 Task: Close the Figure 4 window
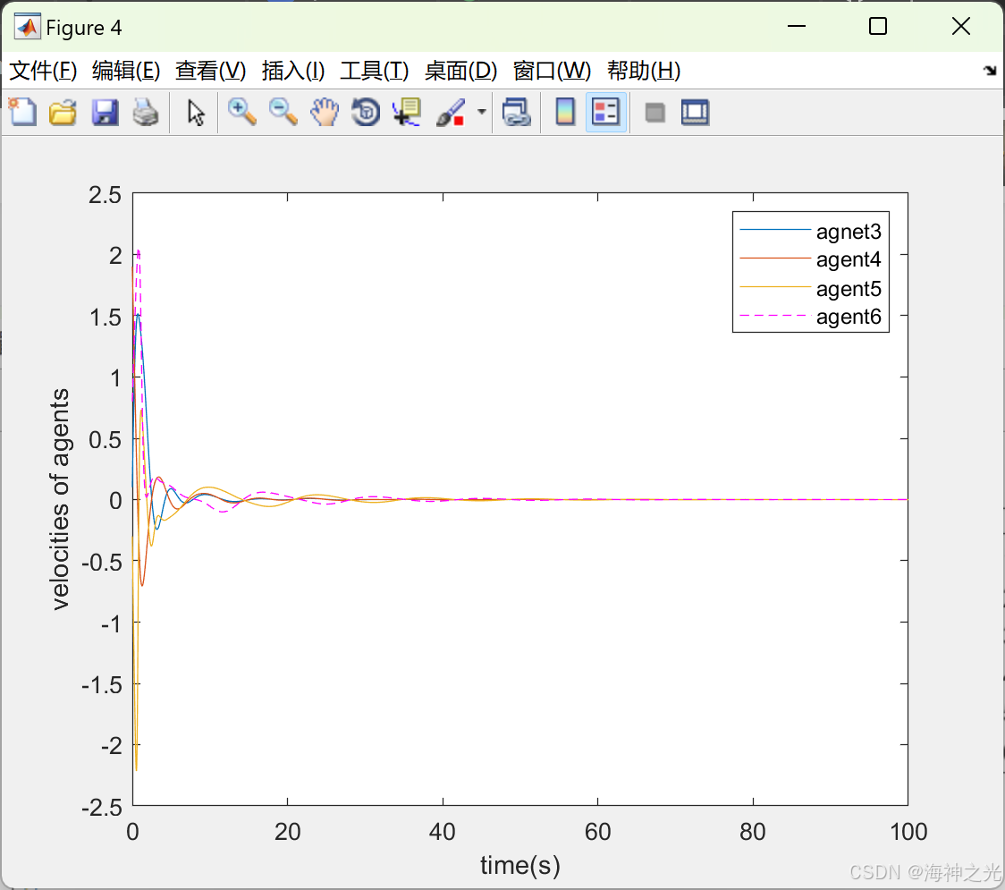961,26
